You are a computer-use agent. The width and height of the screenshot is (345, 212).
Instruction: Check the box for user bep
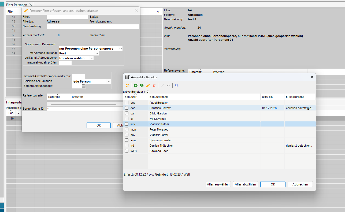[127, 103]
